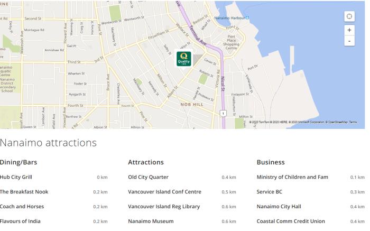Screen dimensions: 370x231
Task: Click the Highway 1 route shield
Action: (223, 113)
